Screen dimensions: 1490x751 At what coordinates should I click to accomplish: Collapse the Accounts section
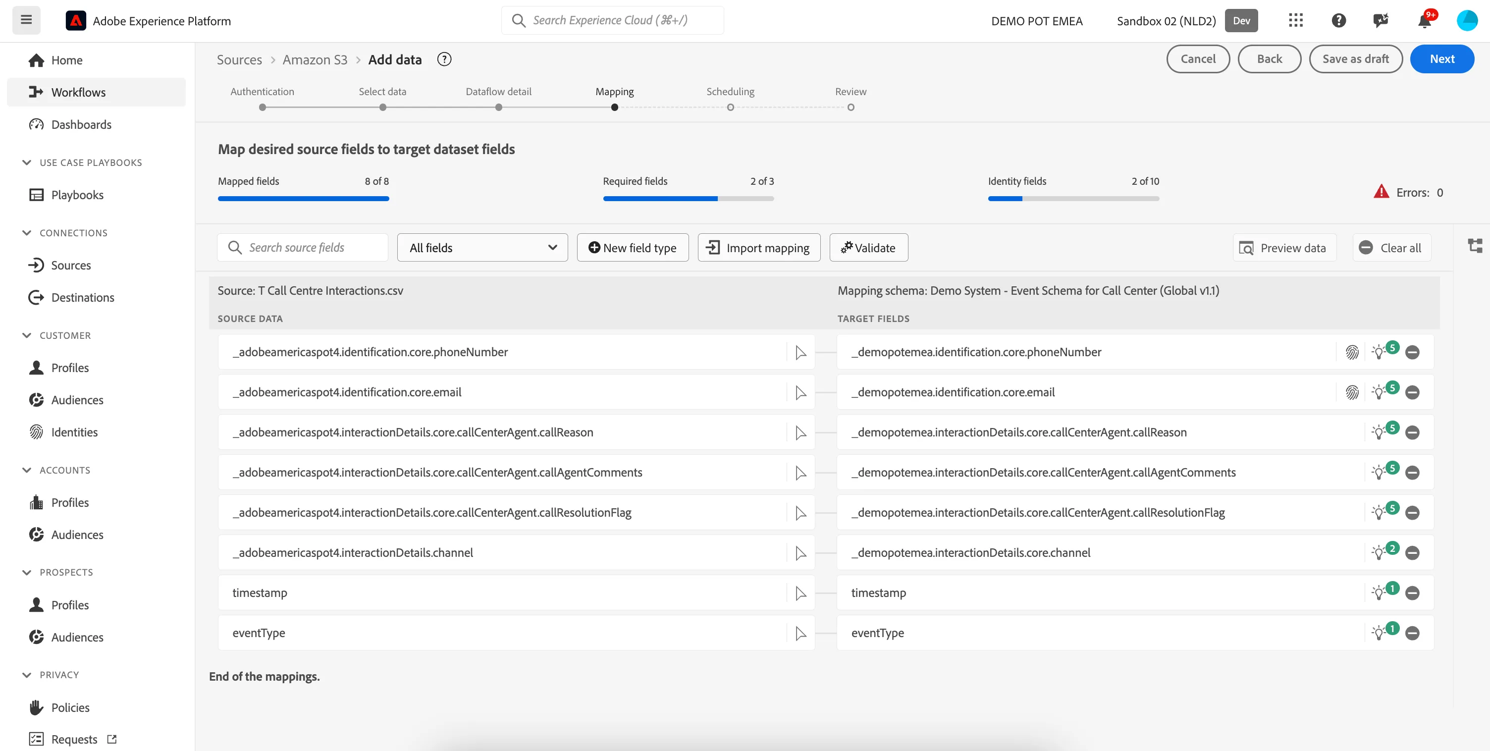(x=27, y=471)
